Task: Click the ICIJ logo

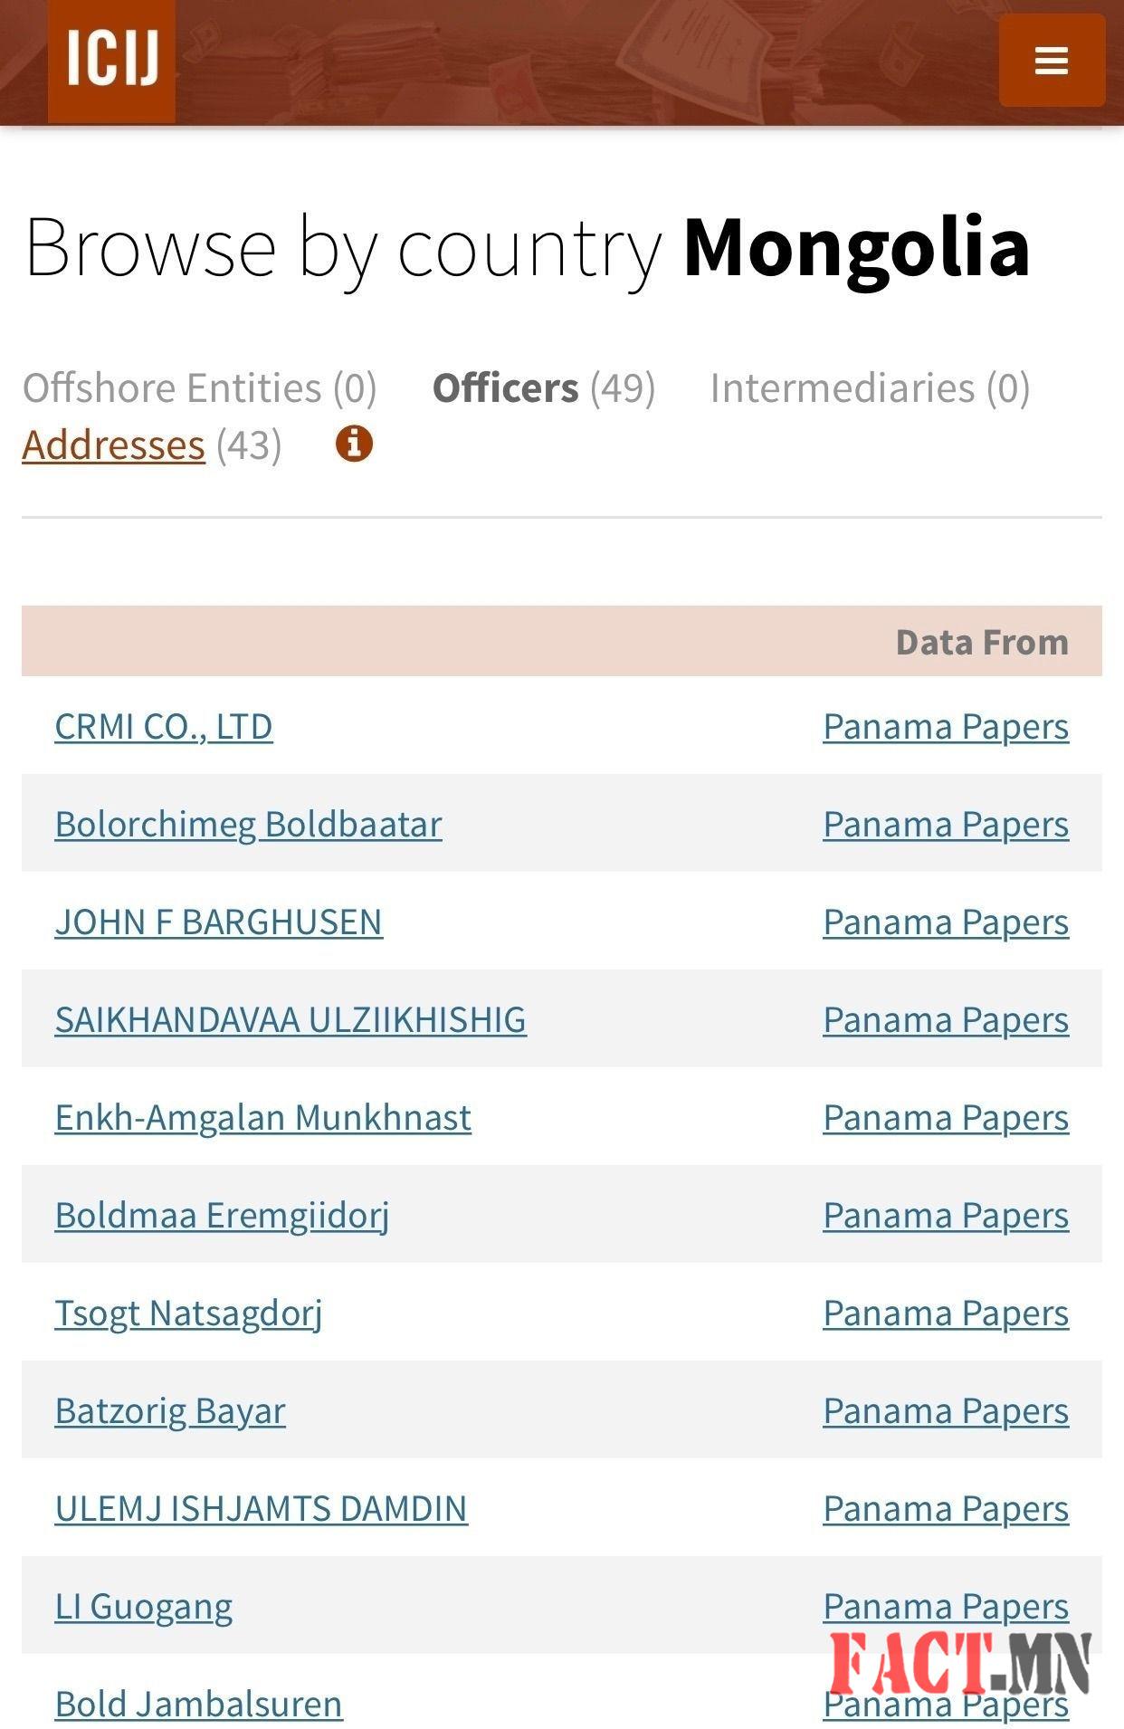Action: [x=111, y=60]
